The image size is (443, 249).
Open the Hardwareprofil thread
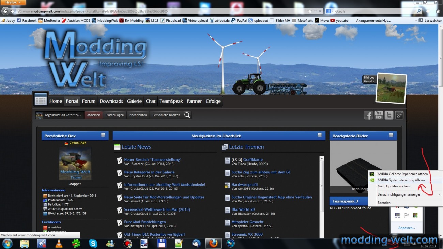pos(245,185)
